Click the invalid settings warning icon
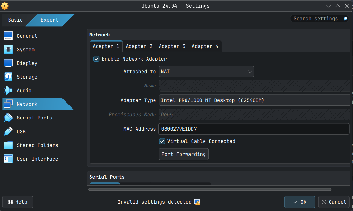The height and width of the screenshot is (211, 353). (x=197, y=202)
